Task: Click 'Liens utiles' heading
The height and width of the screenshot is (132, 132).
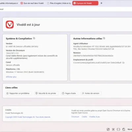Action: point(12,87)
